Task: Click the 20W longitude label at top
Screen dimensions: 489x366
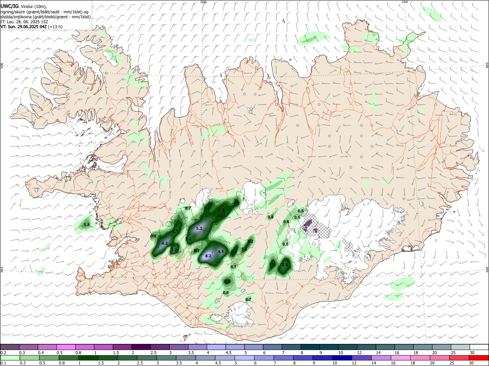Action: [203, 2]
